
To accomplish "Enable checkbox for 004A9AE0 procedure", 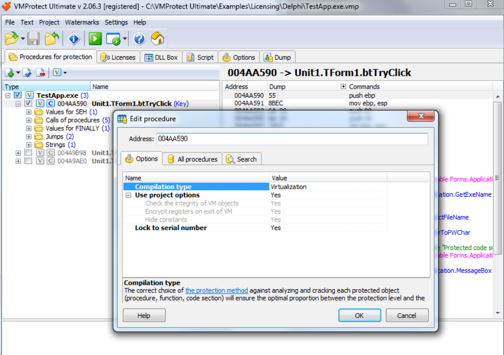I will click(x=28, y=161).
